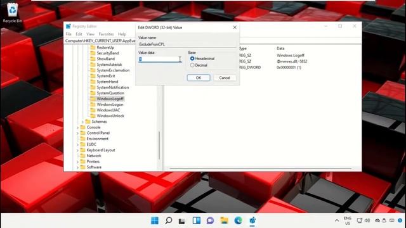Click the 'Windows Logoff' data value
The height and width of the screenshot is (228, 406).
pos(291,55)
